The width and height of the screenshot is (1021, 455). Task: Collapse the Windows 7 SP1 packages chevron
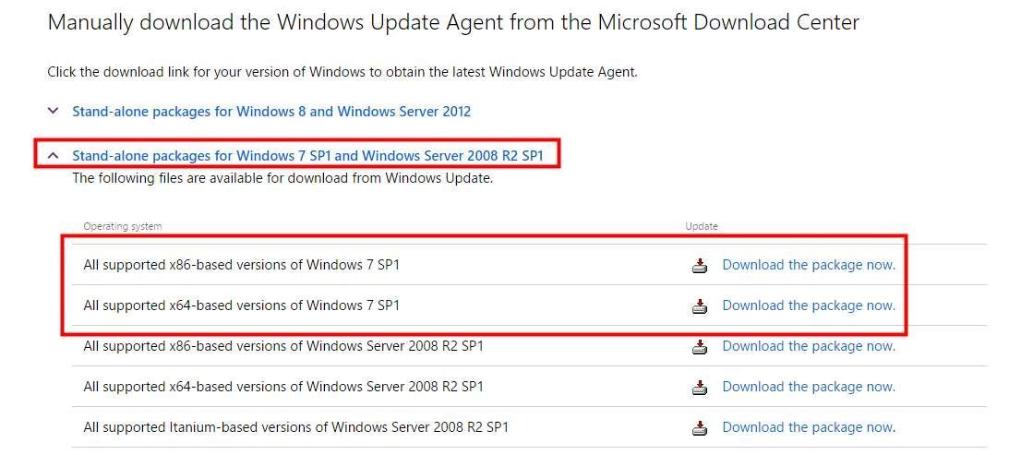[x=53, y=156]
